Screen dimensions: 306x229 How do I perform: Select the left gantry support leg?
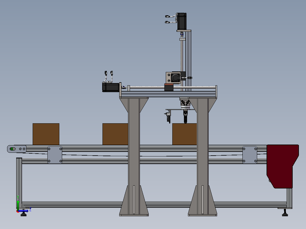[134, 157]
